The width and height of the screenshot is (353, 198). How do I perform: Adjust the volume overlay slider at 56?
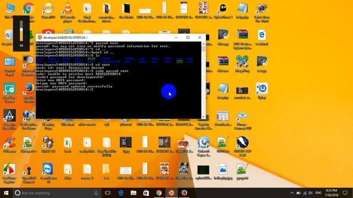point(21,31)
